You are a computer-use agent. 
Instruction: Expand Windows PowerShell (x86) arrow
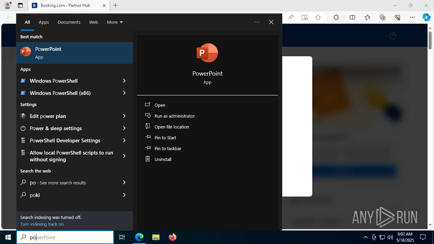click(124, 93)
